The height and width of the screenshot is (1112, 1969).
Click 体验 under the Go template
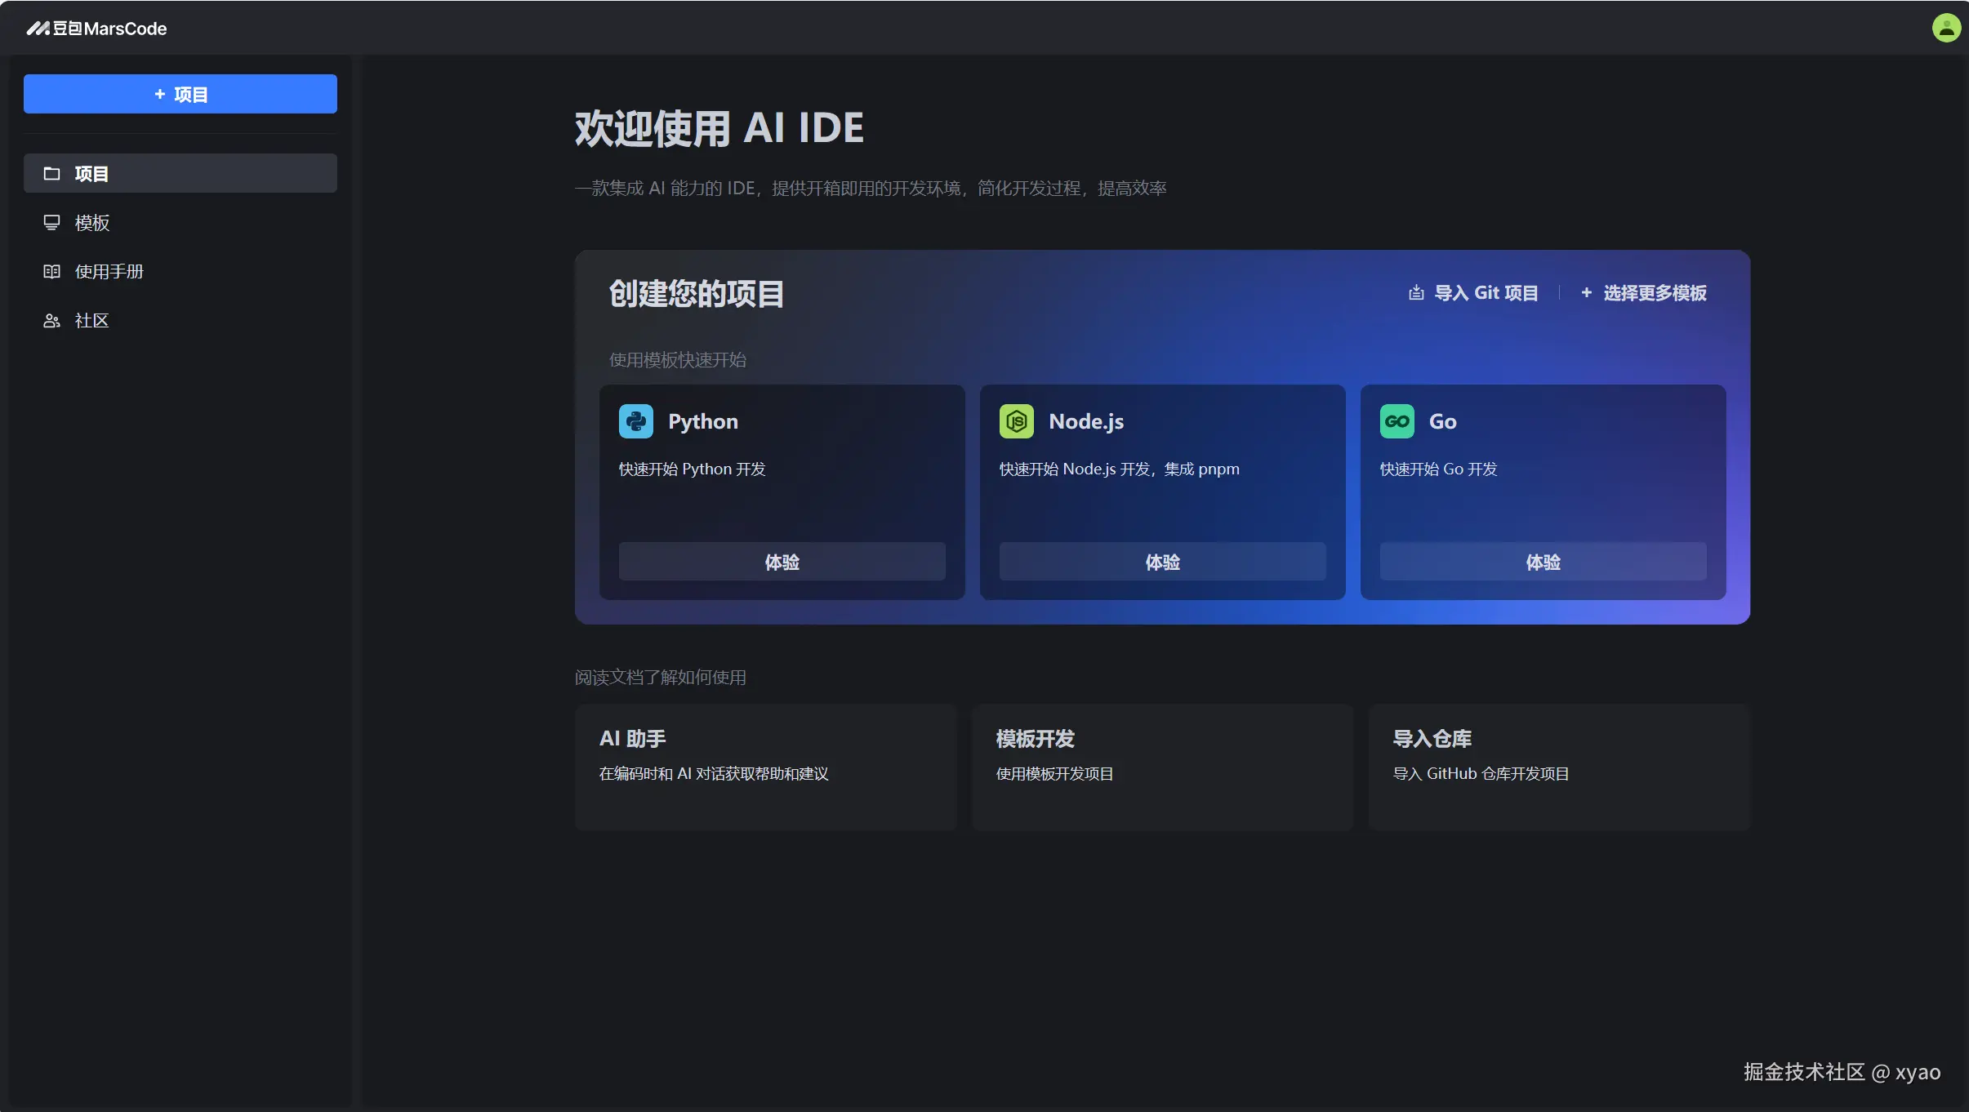(1543, 562)
